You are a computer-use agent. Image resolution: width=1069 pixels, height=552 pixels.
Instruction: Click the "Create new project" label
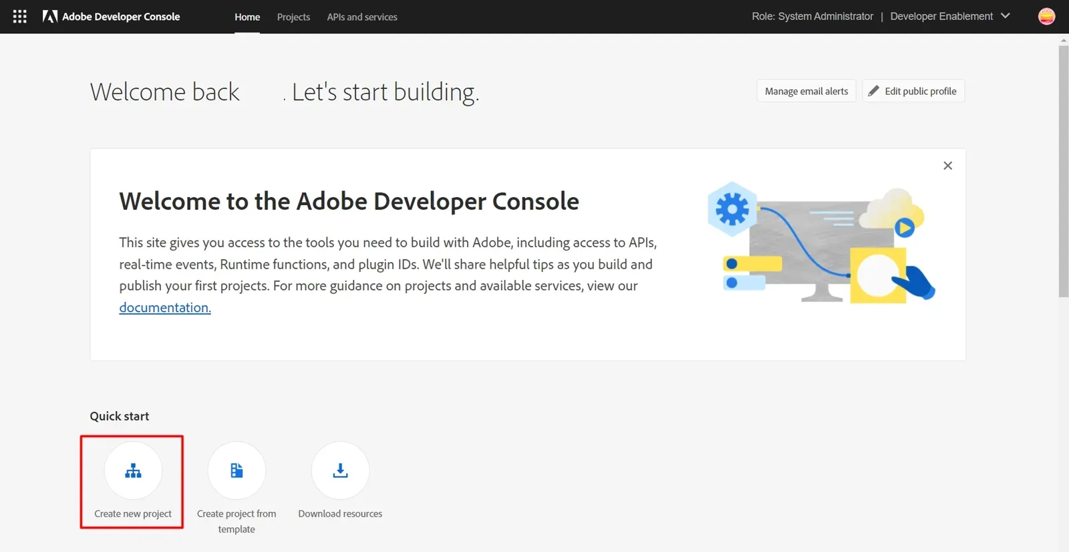pos(133,514)
